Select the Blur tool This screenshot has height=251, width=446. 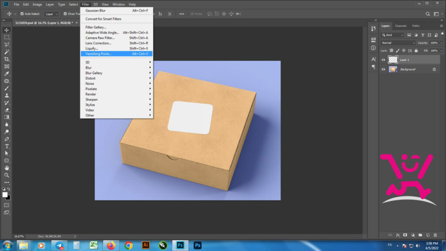[7, 124]
